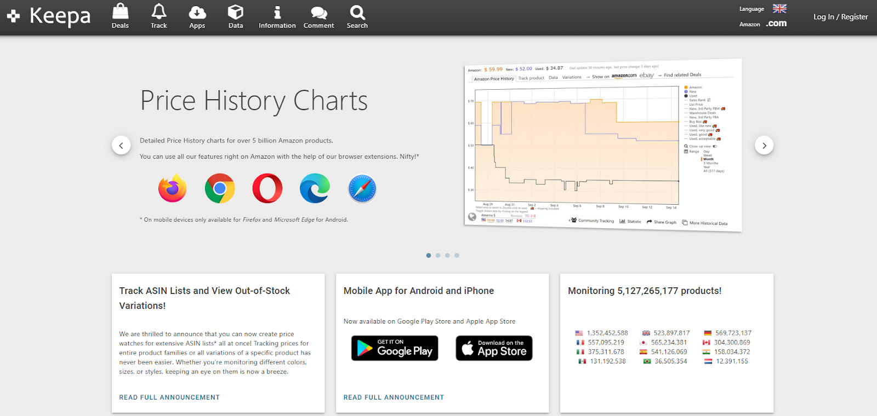Click the Chrome browser extension icon

point(220,188)
